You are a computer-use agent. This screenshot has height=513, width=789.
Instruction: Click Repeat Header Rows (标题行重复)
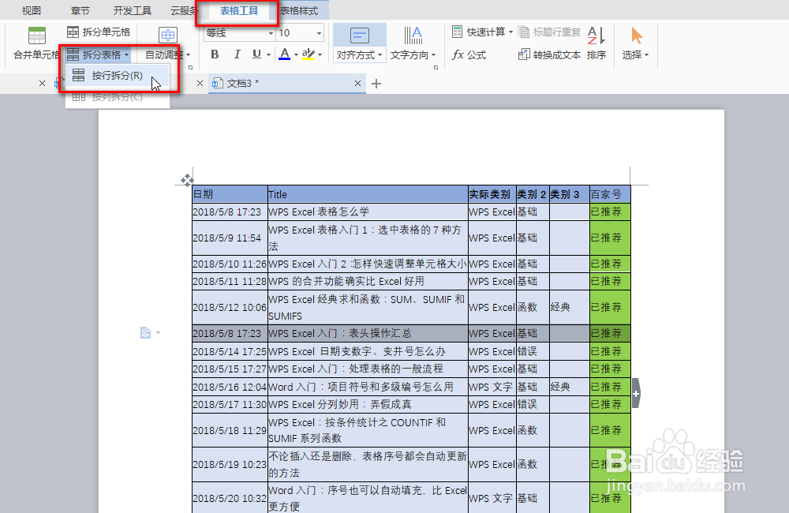549,32
